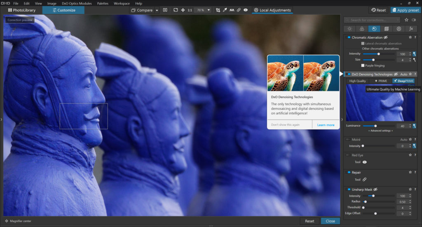
Task: Click the Apply preset button
Action: (406, 10)
